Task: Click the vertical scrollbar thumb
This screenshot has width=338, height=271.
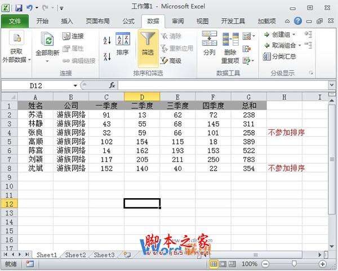Action: (x=332, y=159)
